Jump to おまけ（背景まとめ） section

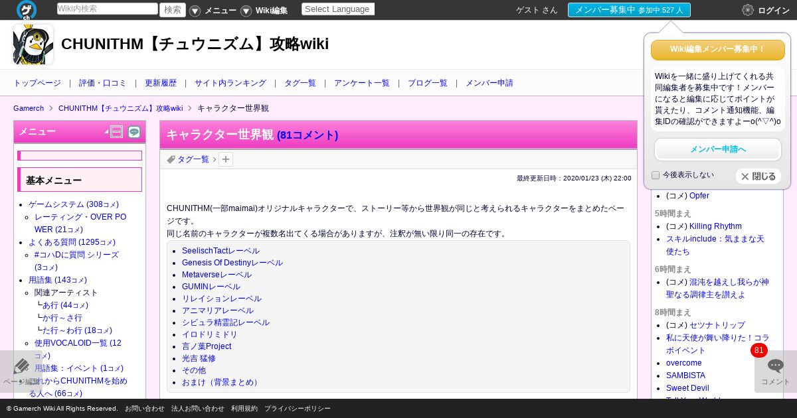(x=222, y=382)
